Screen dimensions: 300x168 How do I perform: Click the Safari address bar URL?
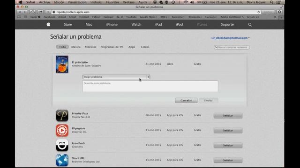tap(73, 12)
